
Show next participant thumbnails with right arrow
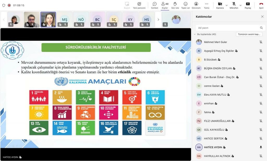158,19
